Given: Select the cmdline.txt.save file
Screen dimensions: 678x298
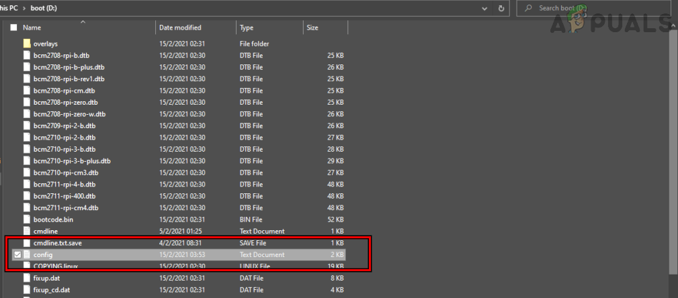Looking at the screenshot, I should 57,243.
